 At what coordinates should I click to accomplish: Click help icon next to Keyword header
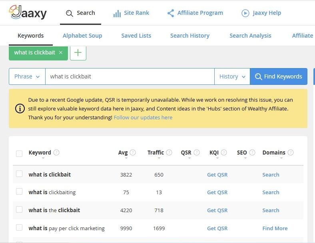[x=56, y=153]
